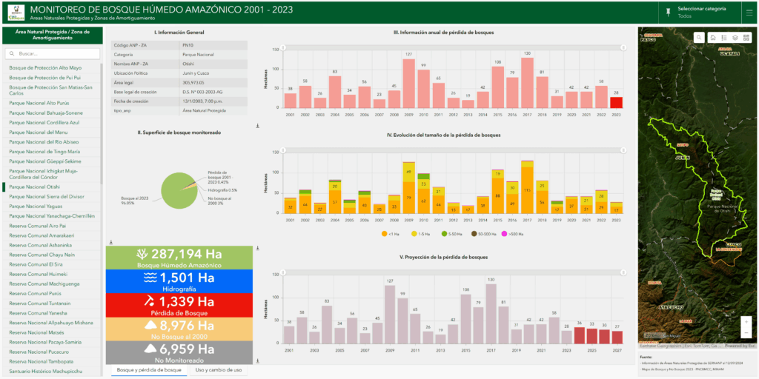Click the tree icon on Bosque Húmedo Amazónico card
The height and width of the screenshot is (379, 759).
143,254
